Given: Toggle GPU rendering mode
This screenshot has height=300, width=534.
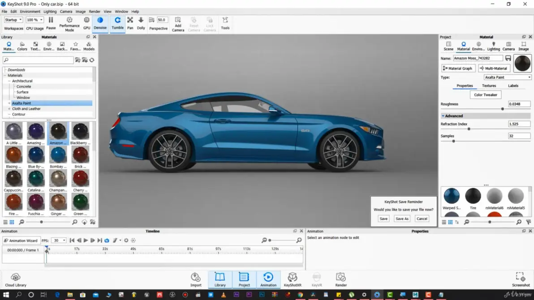Looking at the screenshot, I should (x=87, y=23).
